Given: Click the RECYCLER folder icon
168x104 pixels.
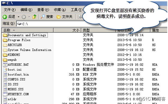Looking at the screenshot, I should (x=5, y=45).
